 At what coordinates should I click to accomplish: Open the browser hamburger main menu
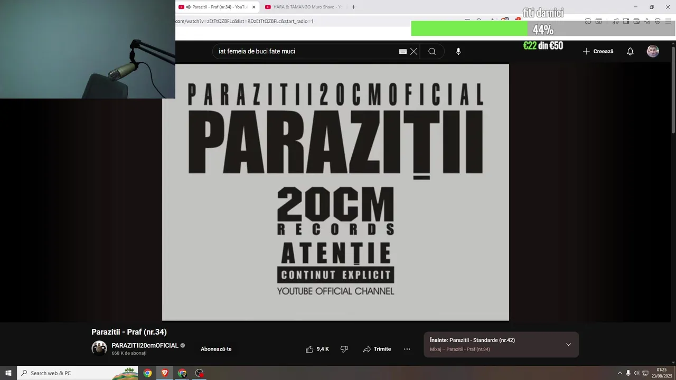(668, 21)
